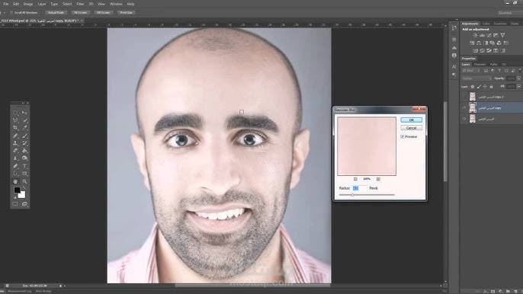Select the Eyedropper tool
523x294 pixels.
click(x=24, y=128)
